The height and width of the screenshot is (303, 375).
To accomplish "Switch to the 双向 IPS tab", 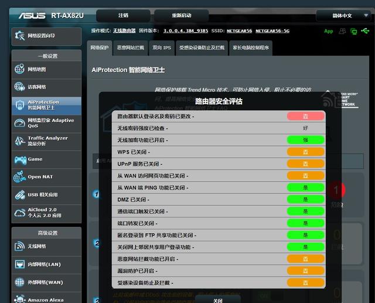I will [x=162, y=47].
